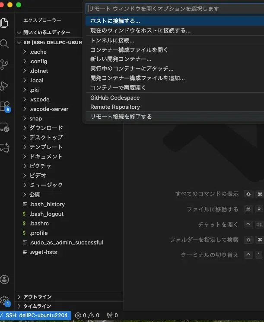Expand the テンプレート folder
Screen dimensions: 264x322
[25, 147]
